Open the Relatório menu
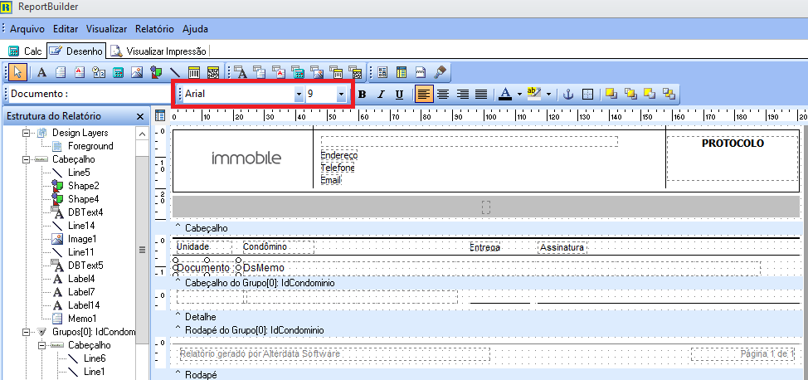Screen dimensions: 808x380 154,29
